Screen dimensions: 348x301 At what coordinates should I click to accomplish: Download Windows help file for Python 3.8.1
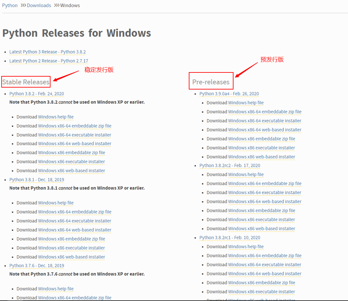(x=56, y=203)
